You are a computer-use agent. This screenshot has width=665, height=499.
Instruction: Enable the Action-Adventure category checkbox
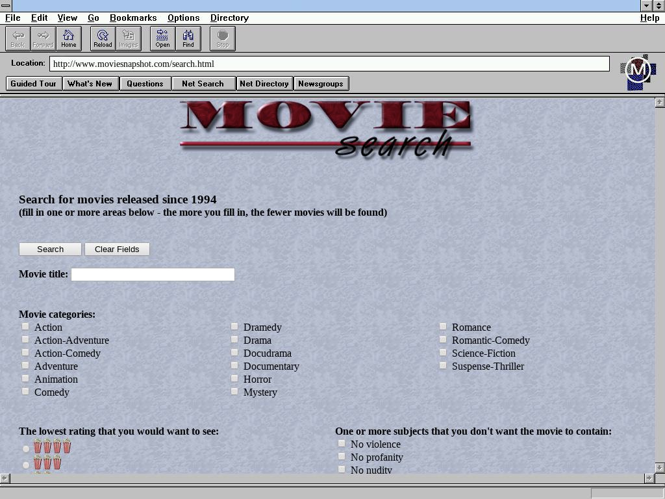pos(25,340)
